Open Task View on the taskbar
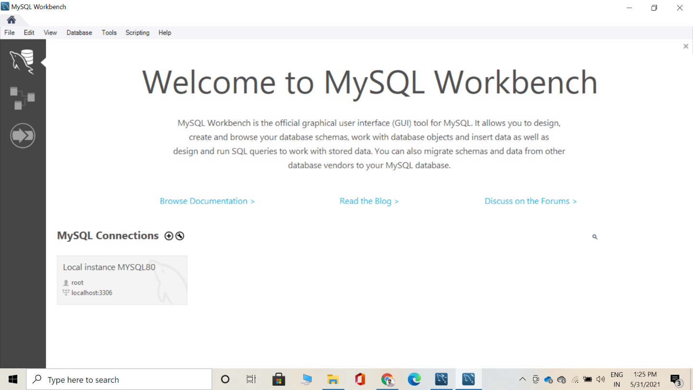Viewport: 693px width, 390px height. pos(251,379)
